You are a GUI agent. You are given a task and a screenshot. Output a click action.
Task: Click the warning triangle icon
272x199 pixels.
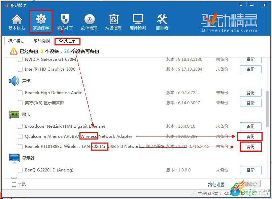[13, 51]
